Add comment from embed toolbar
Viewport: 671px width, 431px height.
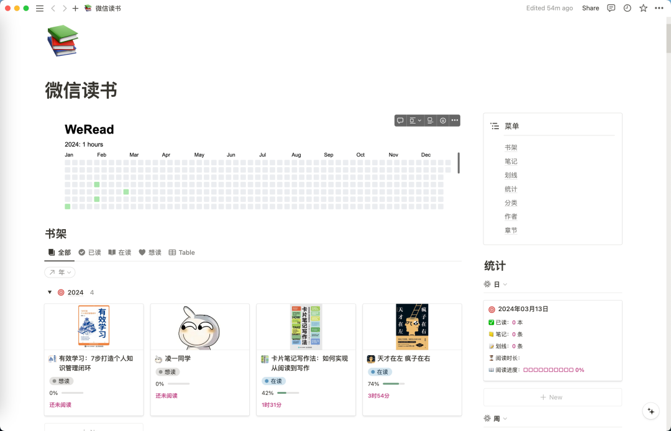[x=400, y=120]
